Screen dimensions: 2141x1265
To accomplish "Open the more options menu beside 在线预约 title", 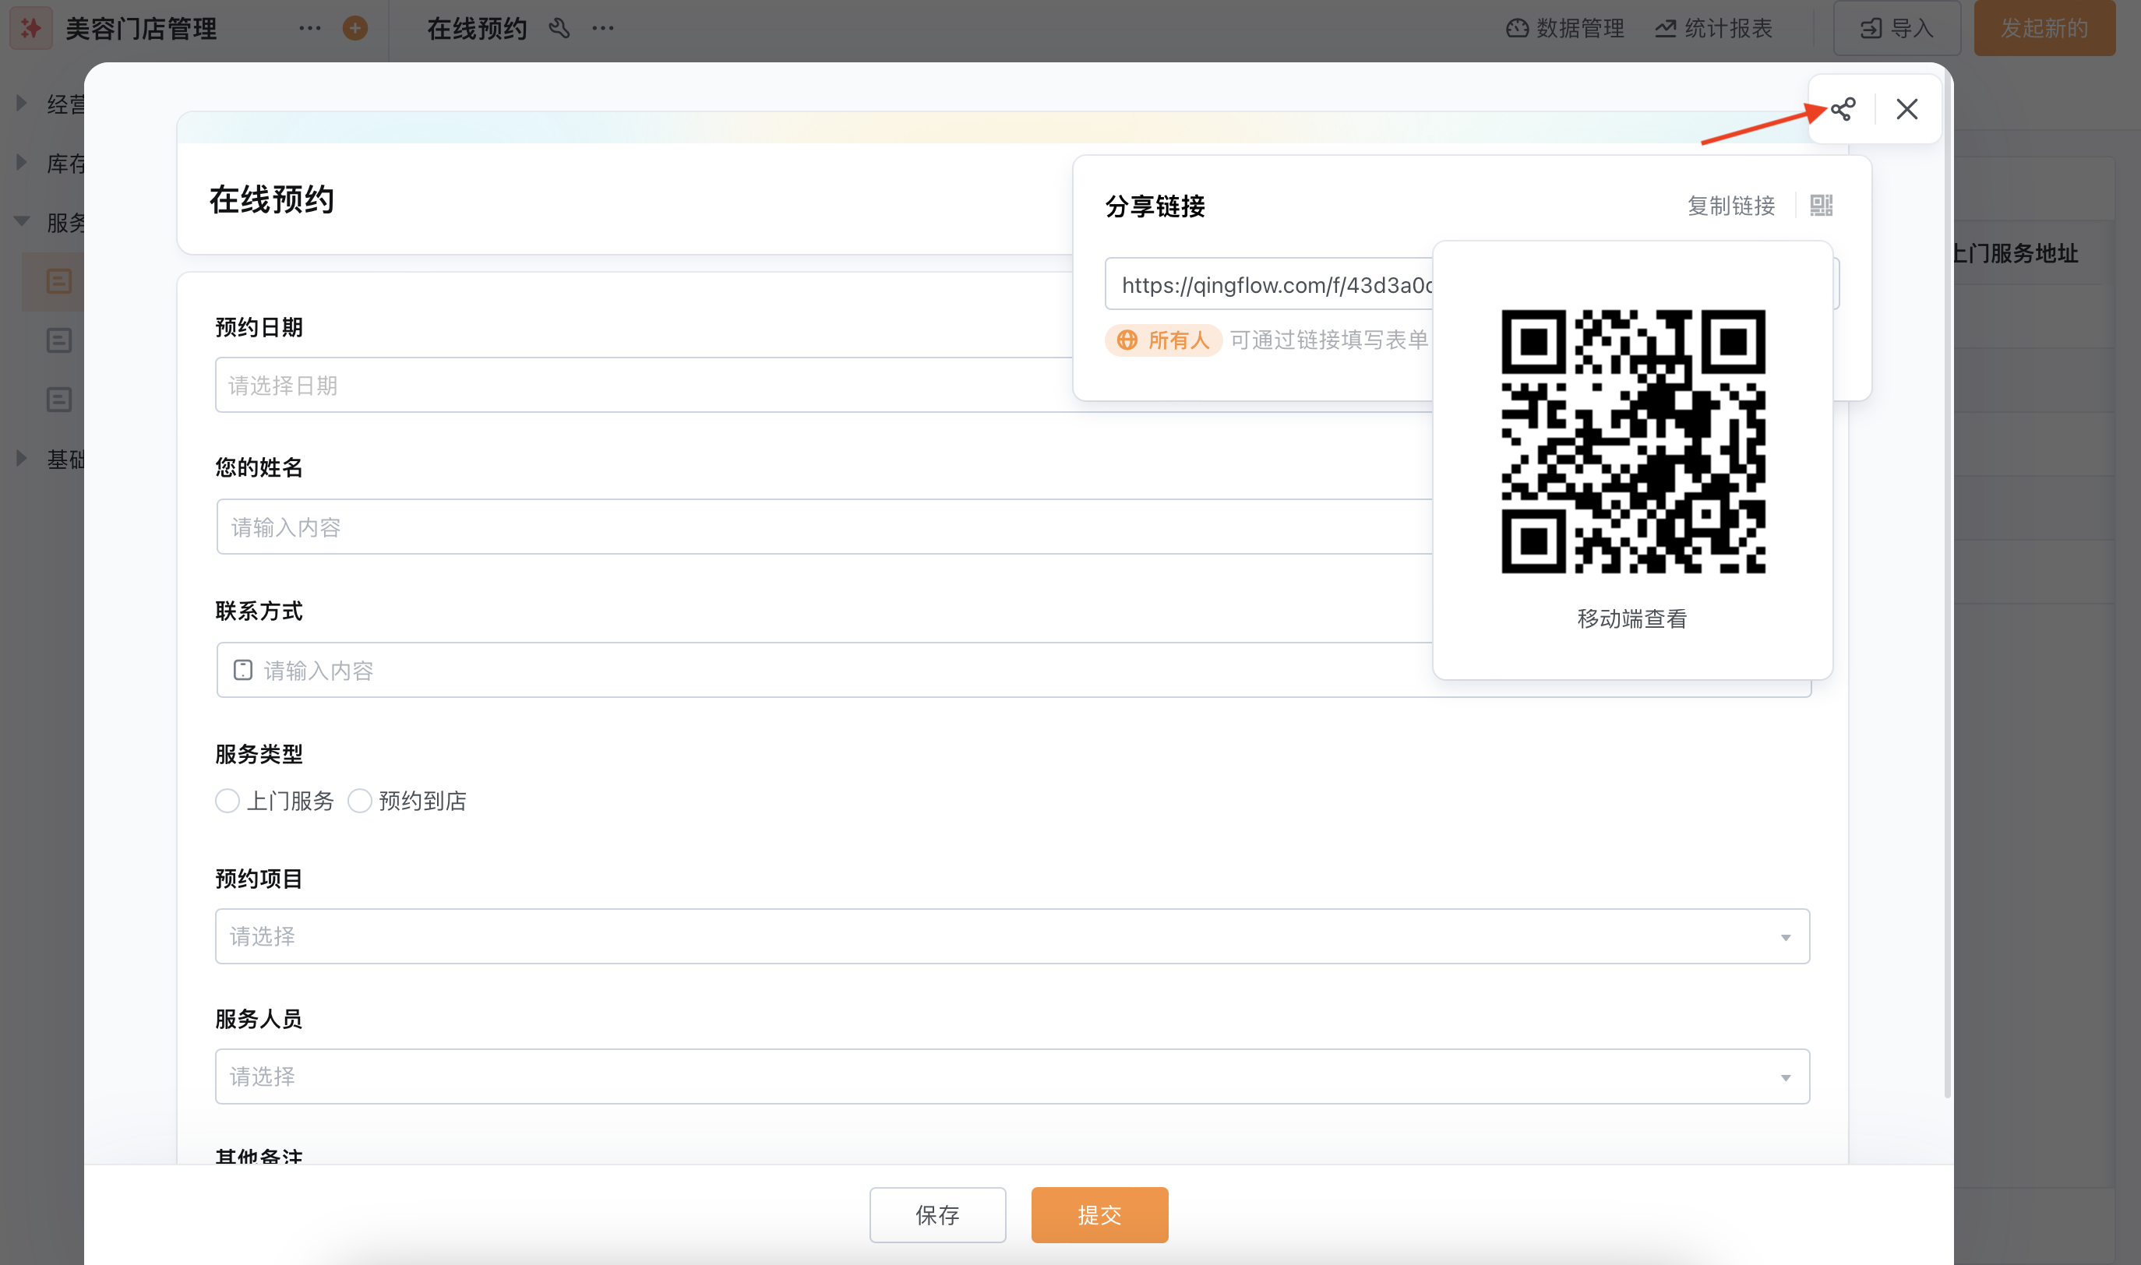I will (x=603, y=28).
